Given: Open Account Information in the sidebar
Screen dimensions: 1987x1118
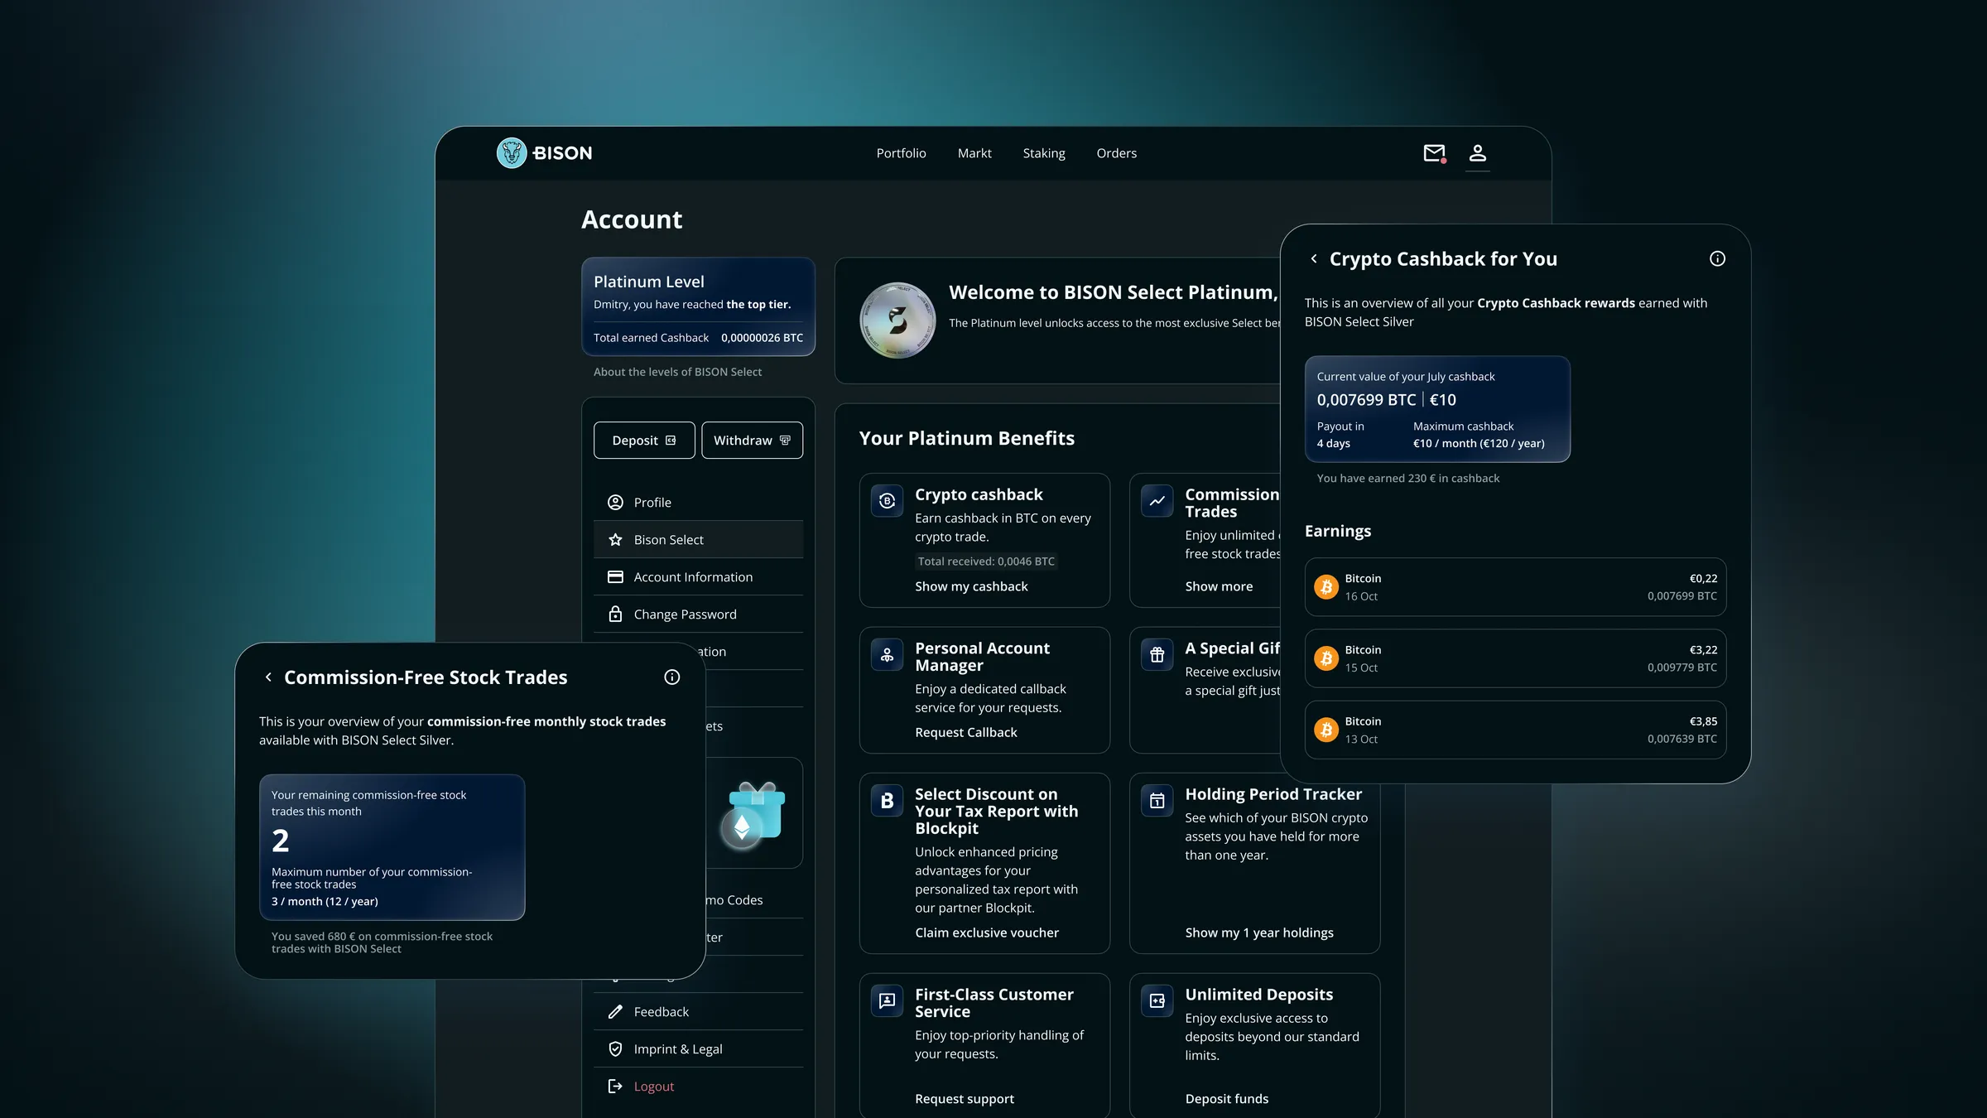Looking at the screenshot, I should tap(698, 577).
